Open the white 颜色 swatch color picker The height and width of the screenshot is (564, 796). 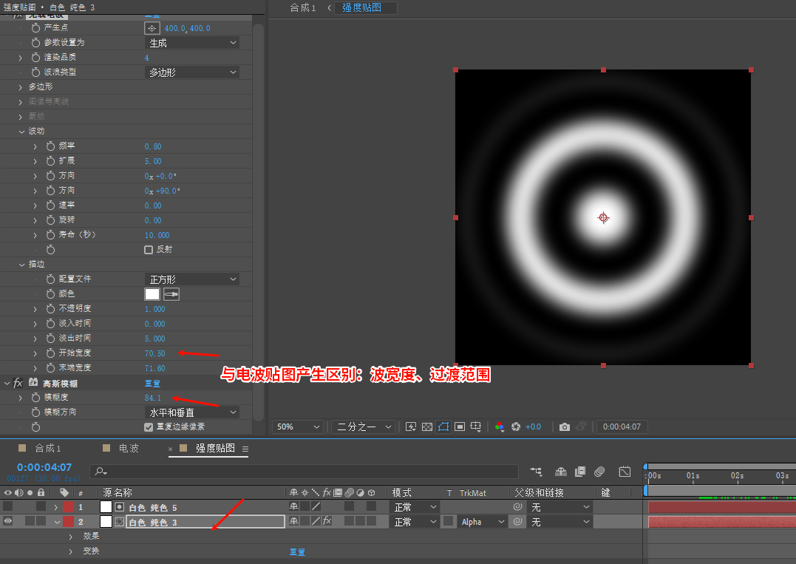[x=152, y=294]
